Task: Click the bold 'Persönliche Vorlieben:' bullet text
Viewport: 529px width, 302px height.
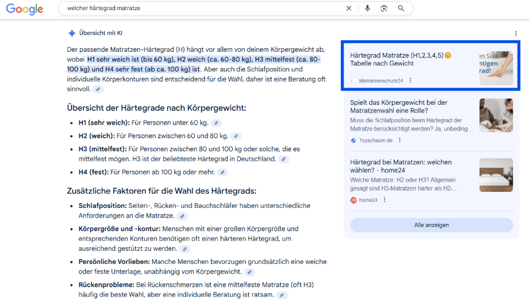Action: [114, 262]
